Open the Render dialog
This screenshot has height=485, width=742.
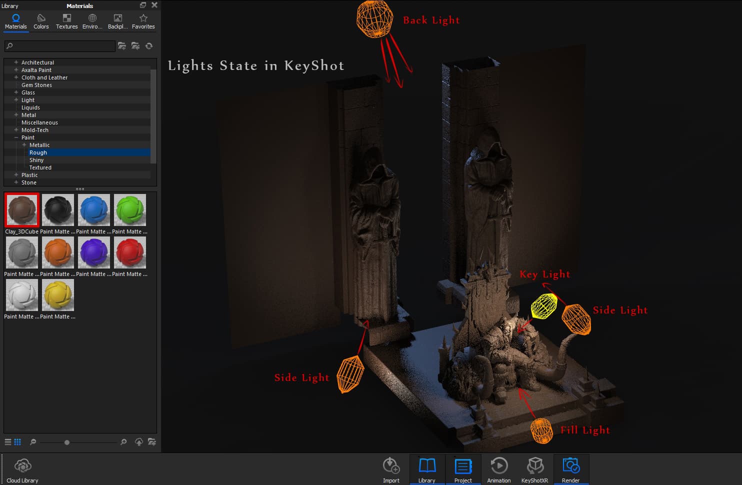pyautogui.click(x=570, y=470)
